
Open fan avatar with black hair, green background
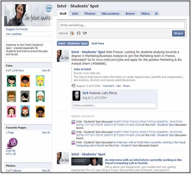(11, 81)
